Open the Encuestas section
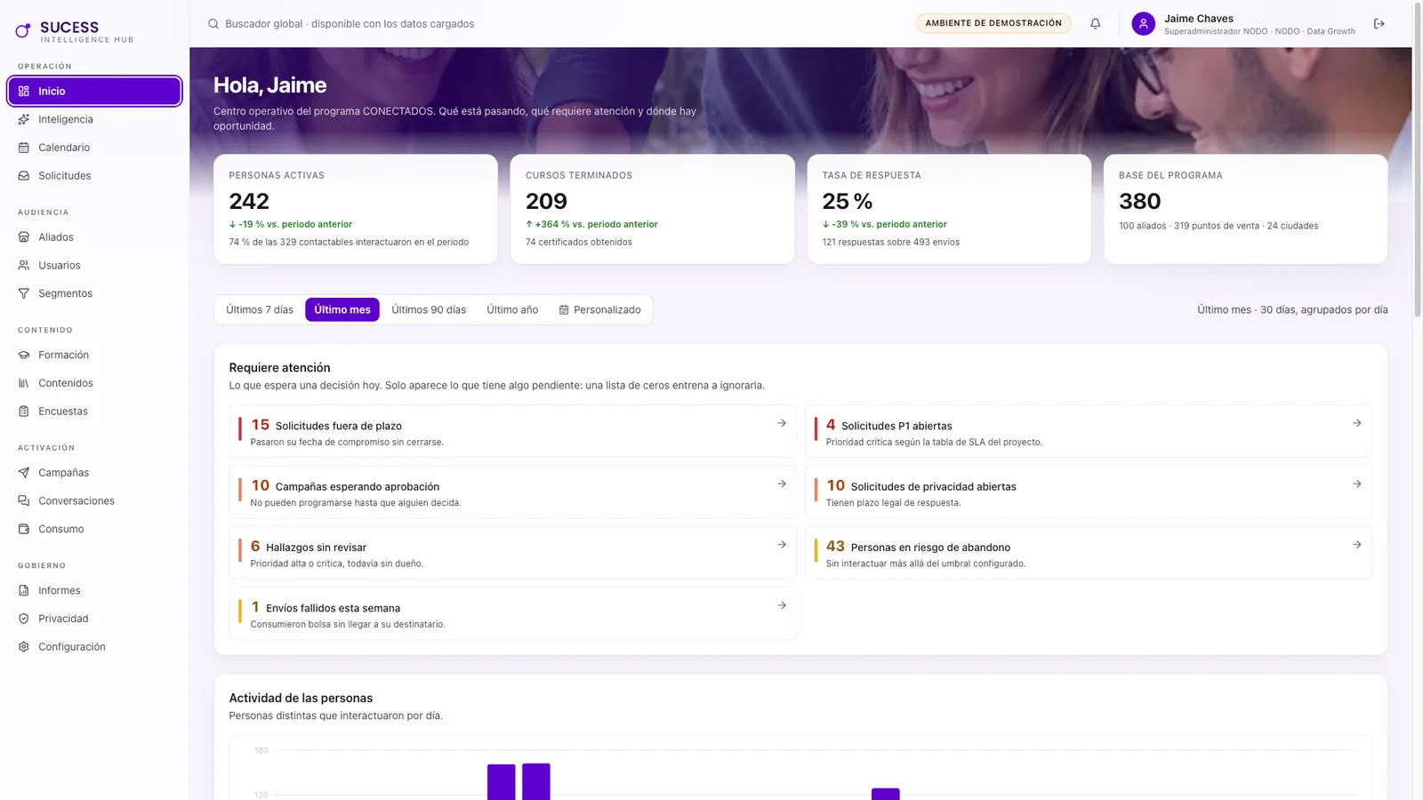1423x800 pixels. coord(94,412)
